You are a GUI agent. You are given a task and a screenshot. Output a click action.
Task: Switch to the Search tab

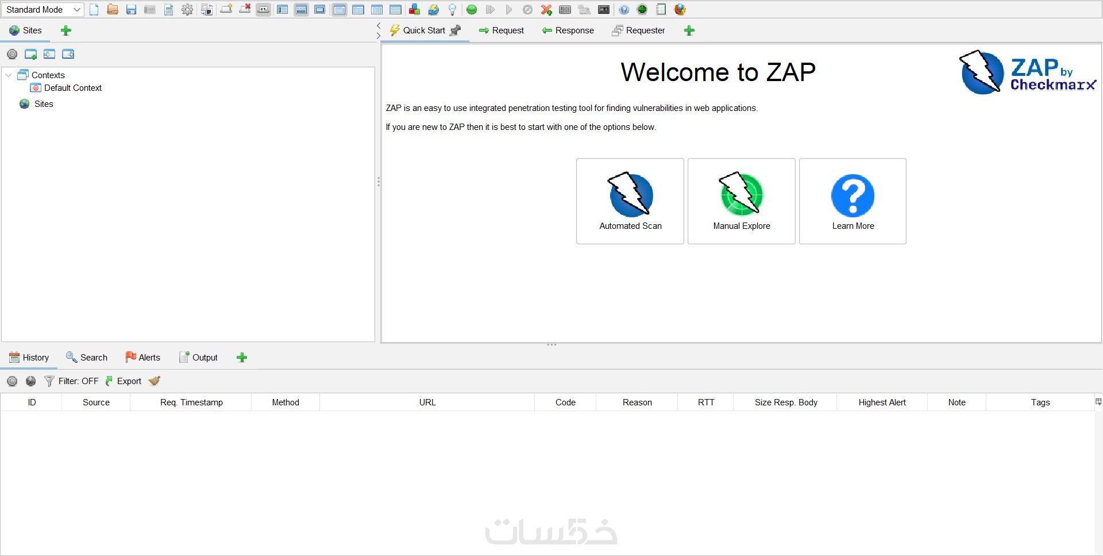click(x=87, y=358)
